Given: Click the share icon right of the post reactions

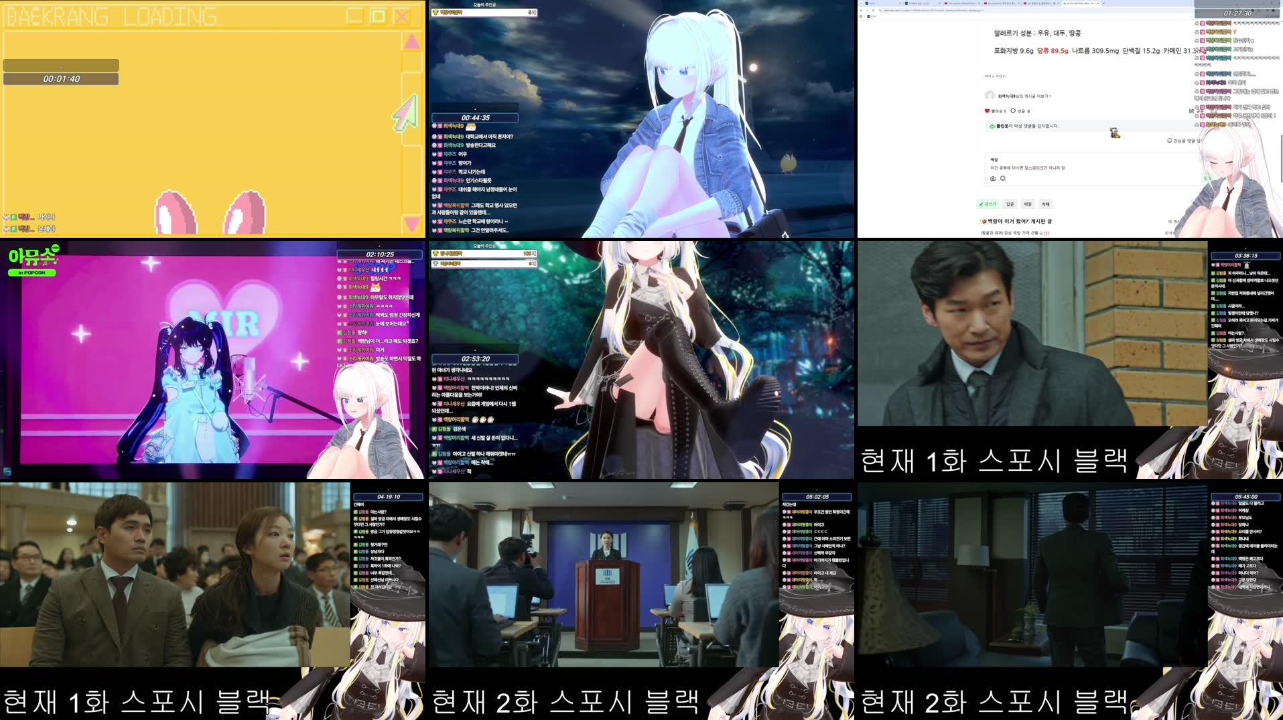Looking at the screenshot, I should 1191,111.
